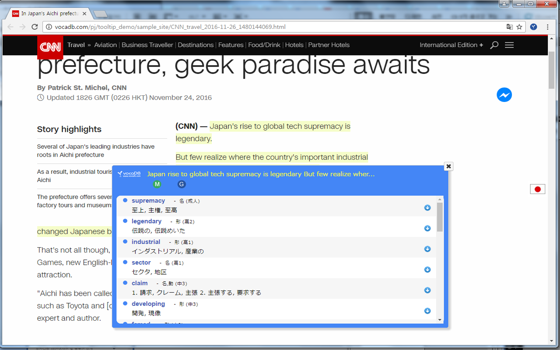This screenshot has height=350, width=560.
Task: Click the download arrow for claim
Action: tap(427, 290)
